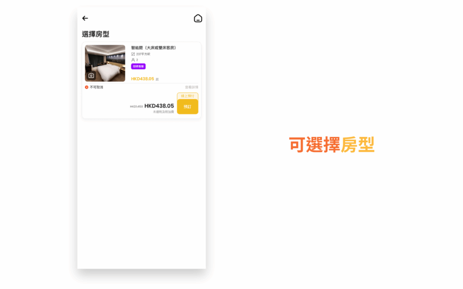Click the bold black HKD438.05 total price

click(x=159, y=106)
